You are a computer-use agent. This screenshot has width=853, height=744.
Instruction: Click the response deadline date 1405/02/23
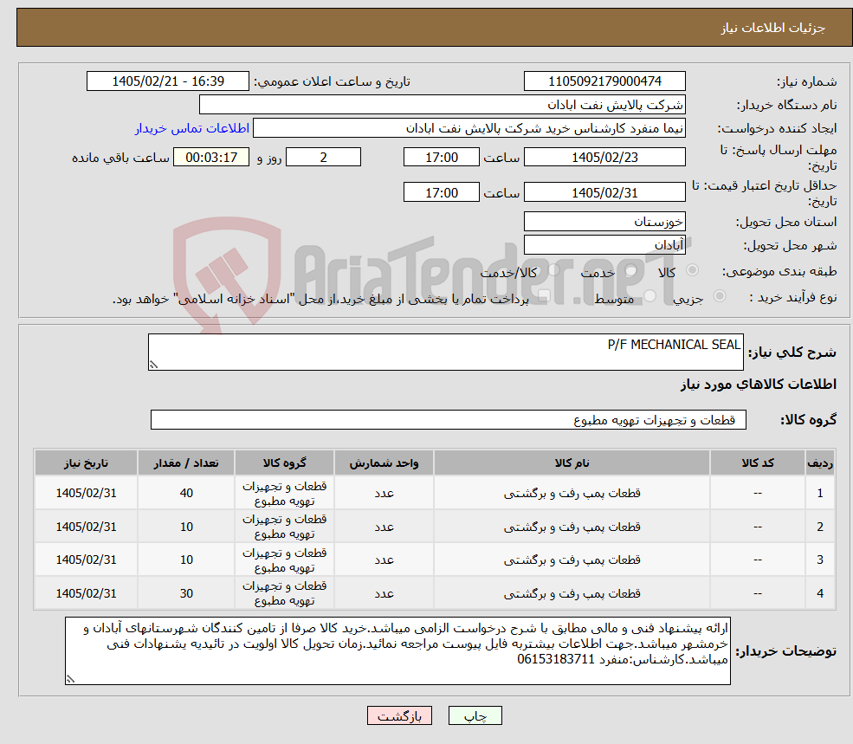point(604,158)
